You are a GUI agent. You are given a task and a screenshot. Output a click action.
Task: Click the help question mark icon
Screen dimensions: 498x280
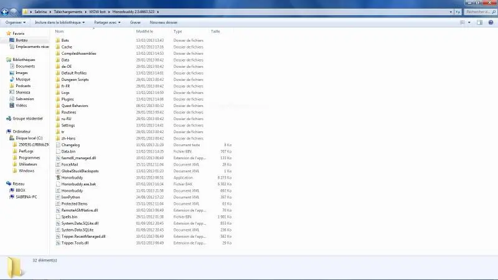click(x=492, y=22)
